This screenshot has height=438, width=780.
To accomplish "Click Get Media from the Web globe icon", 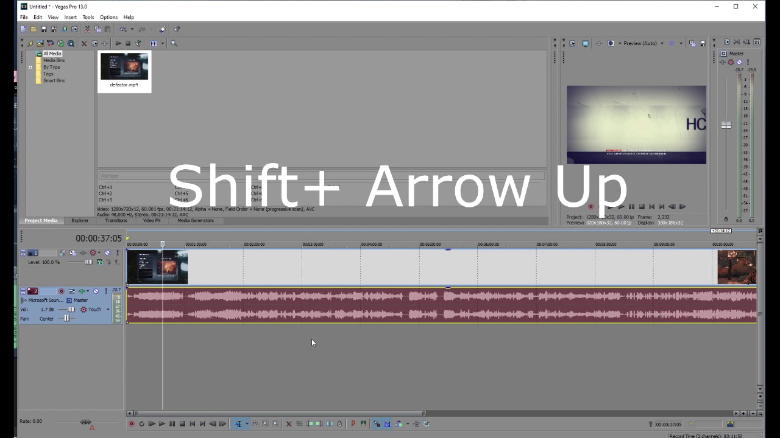I will 60,43.
